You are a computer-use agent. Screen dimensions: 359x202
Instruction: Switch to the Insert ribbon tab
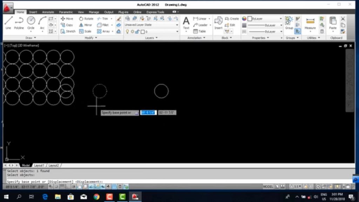[33, 12]
